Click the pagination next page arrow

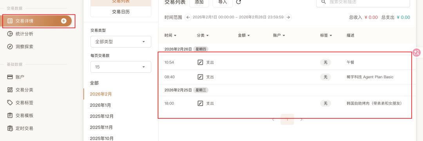[301, 120]
